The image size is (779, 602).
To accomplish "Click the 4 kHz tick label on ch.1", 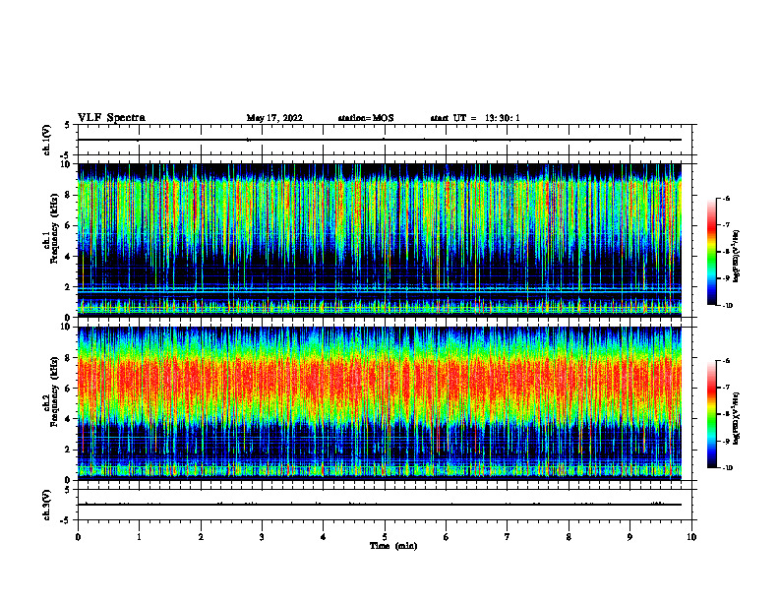I will 68,257.
